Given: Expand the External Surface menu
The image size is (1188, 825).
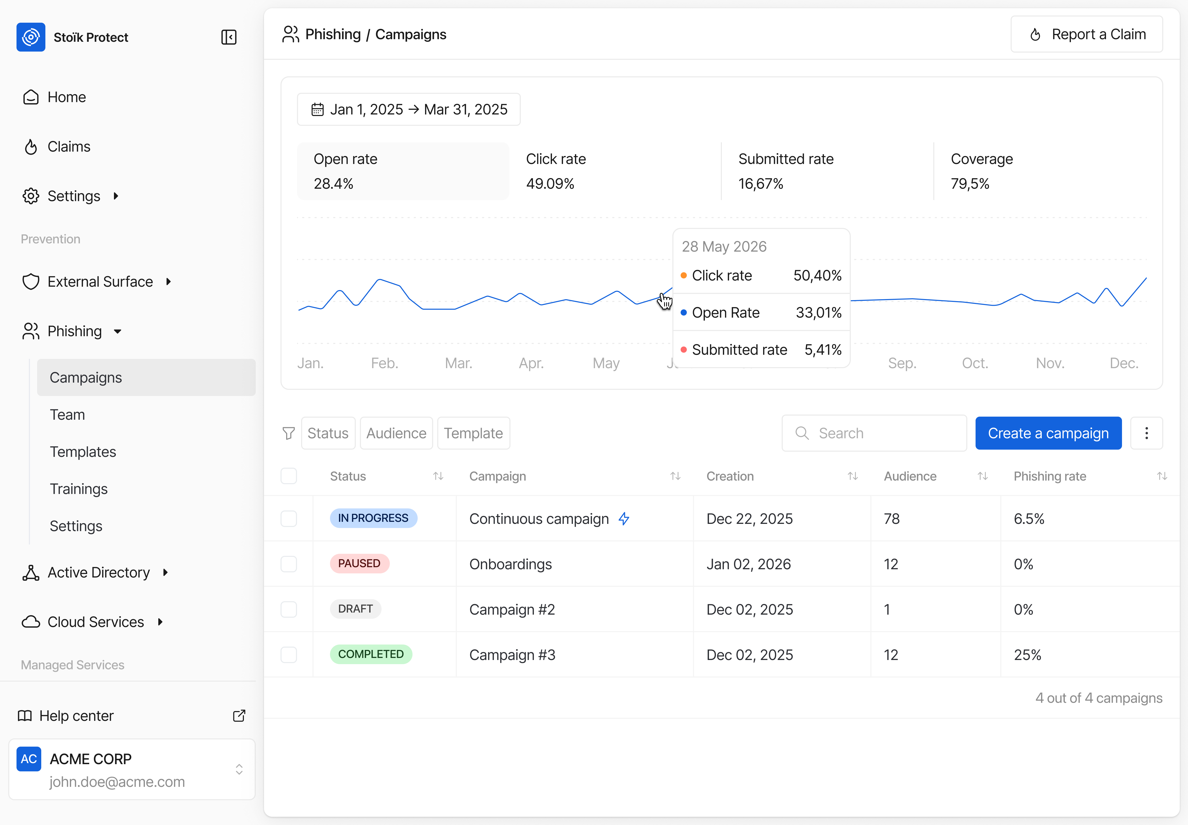Looking at the screenshot, I should [x=100, y=282].
